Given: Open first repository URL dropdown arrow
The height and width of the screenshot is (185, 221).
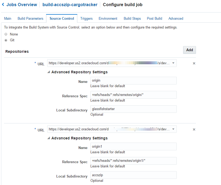Looking at the screenshot, I should pyautogui.click(x=173, y=63).
